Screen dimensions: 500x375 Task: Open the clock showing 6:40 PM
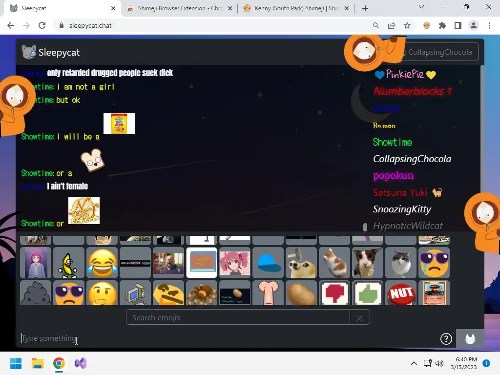tap(464, 363)
